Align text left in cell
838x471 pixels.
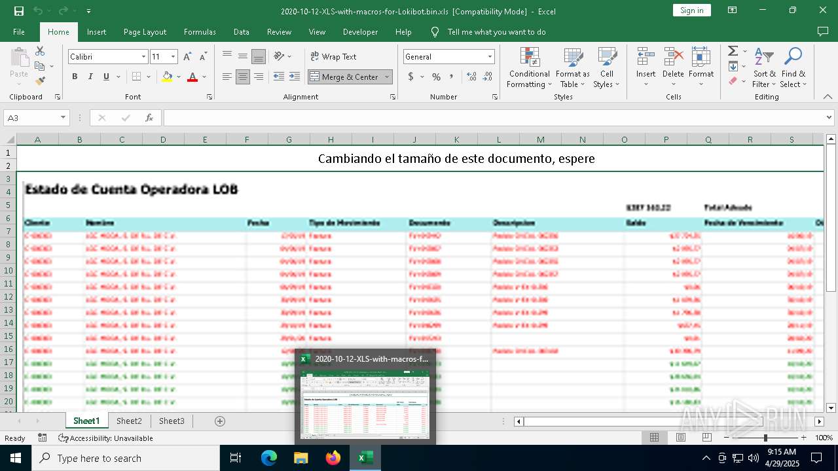(227, 77)
